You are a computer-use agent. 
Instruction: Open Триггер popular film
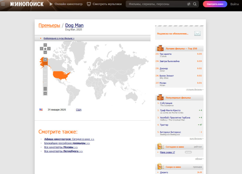coord(164,125)
